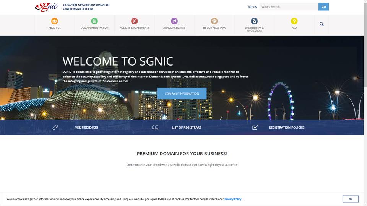The height and width of the screenshot is (206, 367).
Task: Click the Singapore Network Information Centre title text
Action: 86,7
